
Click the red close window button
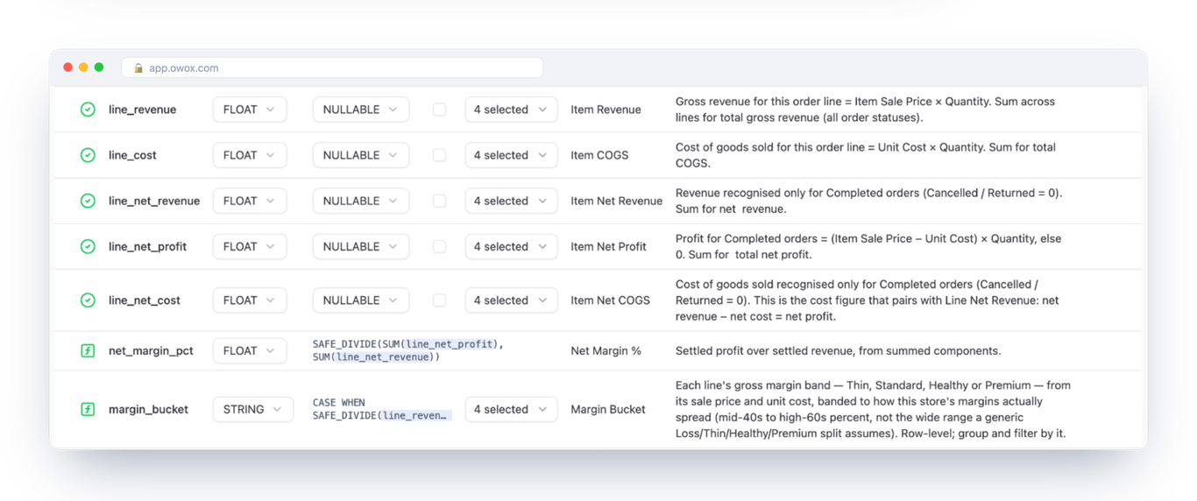pos(67,67)
